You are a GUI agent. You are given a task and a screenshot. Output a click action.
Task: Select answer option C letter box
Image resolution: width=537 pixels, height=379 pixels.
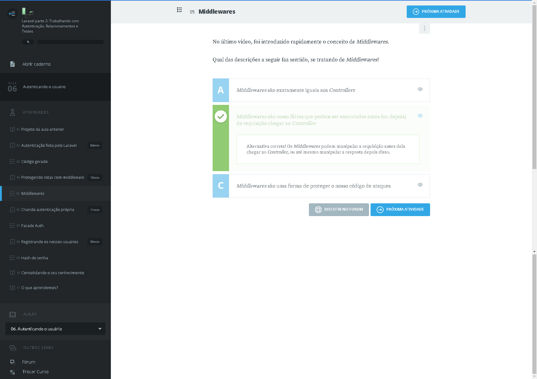point(221,186)
